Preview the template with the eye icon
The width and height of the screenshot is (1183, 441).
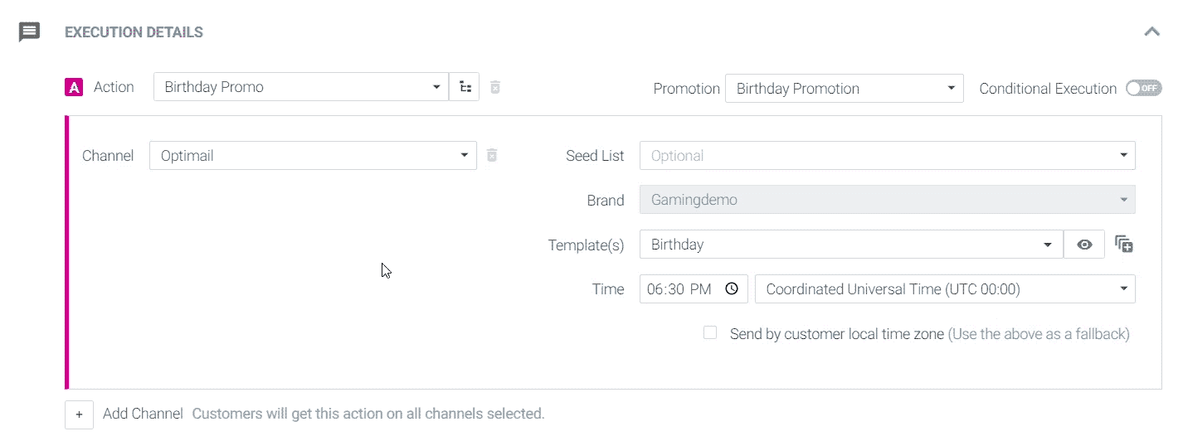click(1084, 245)
